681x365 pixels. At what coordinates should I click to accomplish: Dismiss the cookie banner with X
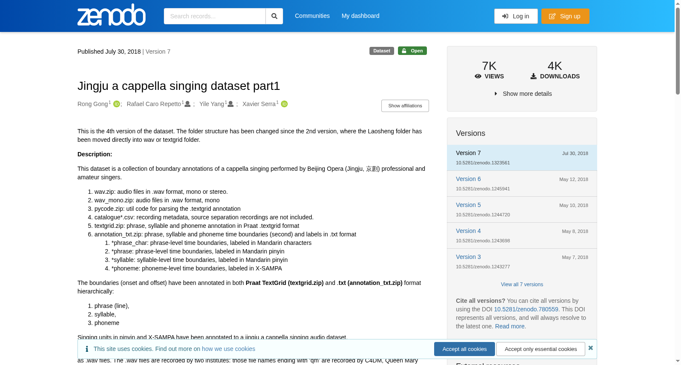[590, 348]
